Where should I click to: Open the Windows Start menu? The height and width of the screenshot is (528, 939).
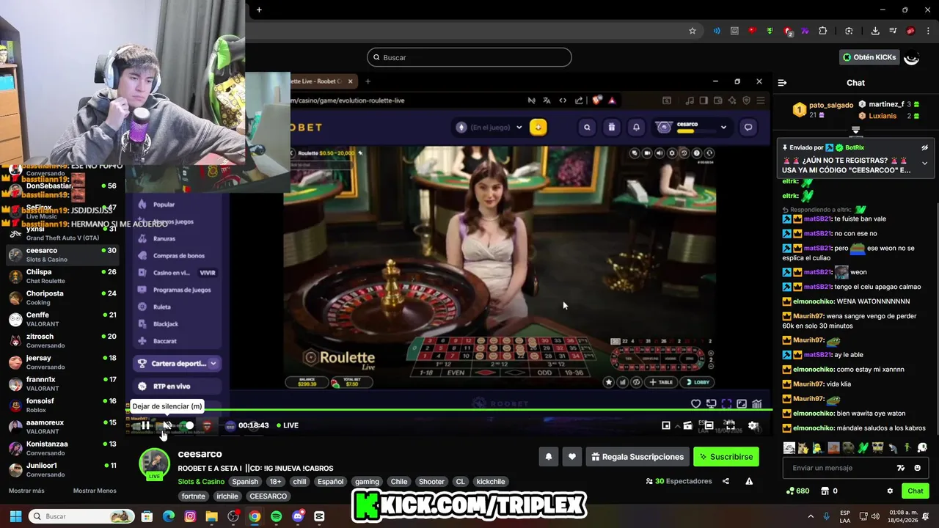[15, 516]
